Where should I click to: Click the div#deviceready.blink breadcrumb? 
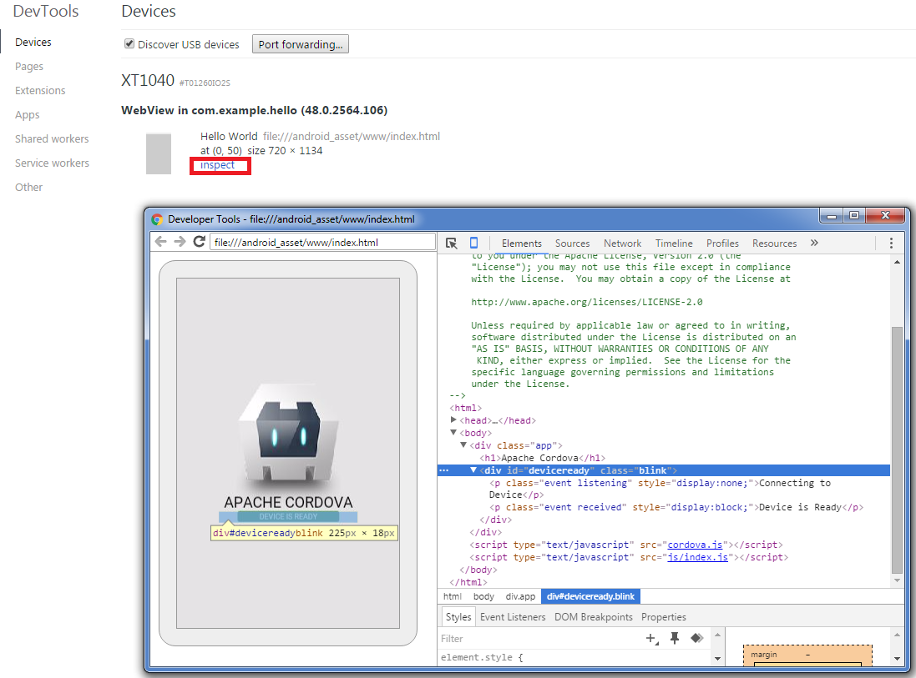[590, 596]
